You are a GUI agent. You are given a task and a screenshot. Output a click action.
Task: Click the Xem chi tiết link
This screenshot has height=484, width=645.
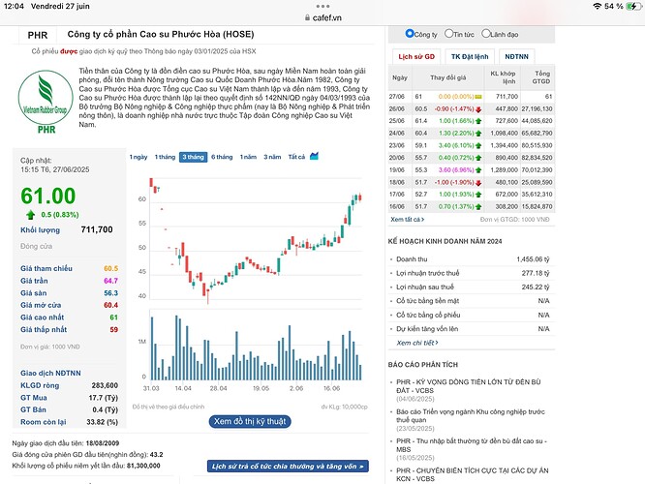pos(417,343)
